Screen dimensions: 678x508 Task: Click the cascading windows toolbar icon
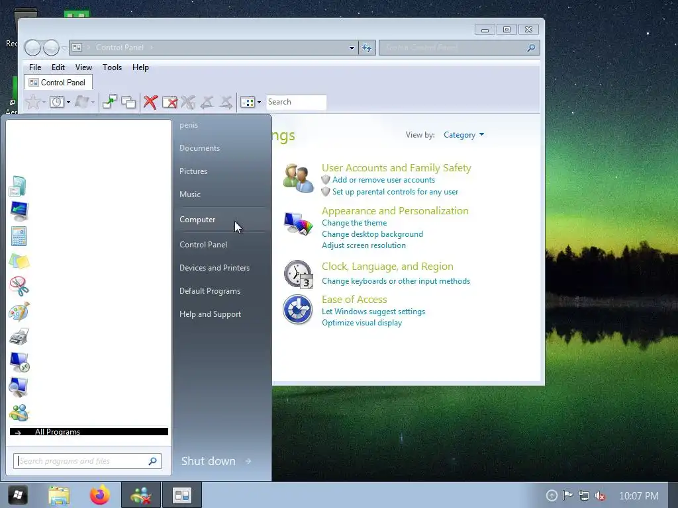128,102
